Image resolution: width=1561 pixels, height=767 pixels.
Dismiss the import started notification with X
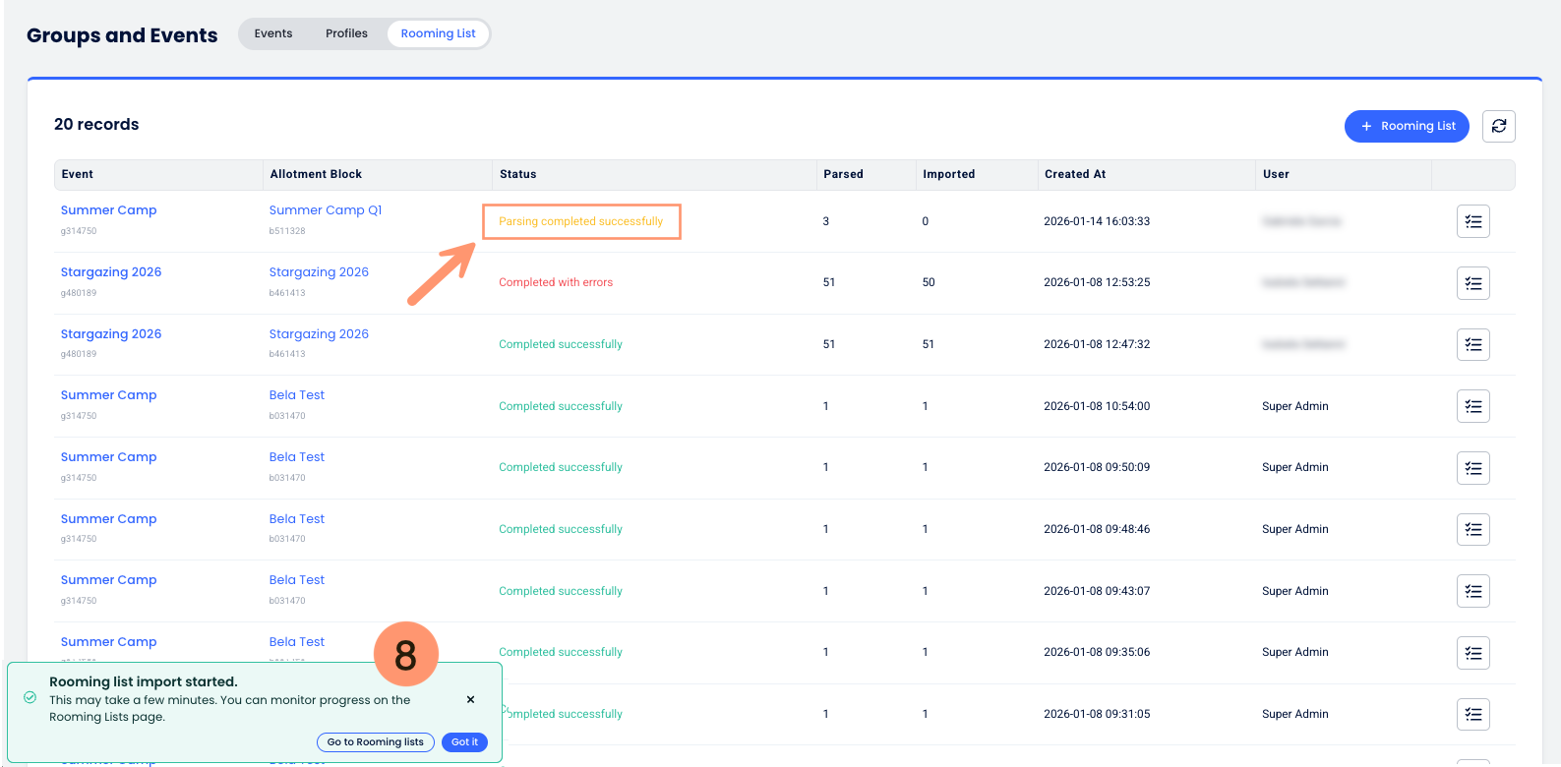470,699
